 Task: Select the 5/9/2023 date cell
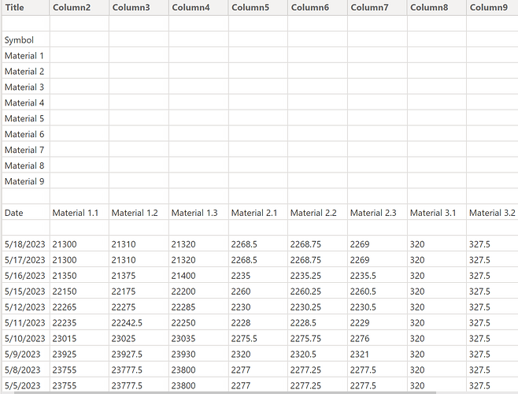coord(26,355)
